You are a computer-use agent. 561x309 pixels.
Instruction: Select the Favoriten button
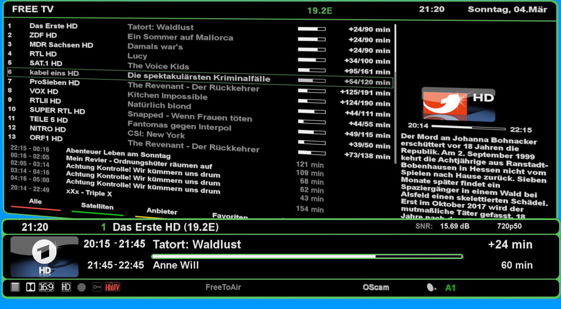coord(230,216)
